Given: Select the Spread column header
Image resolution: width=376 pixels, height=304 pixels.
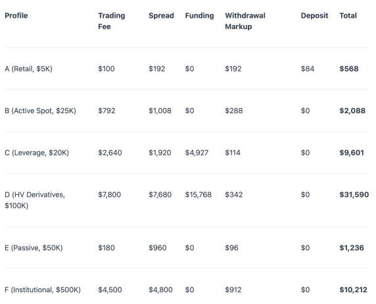Looking at the screenshot, I should [x=161, y=16].
